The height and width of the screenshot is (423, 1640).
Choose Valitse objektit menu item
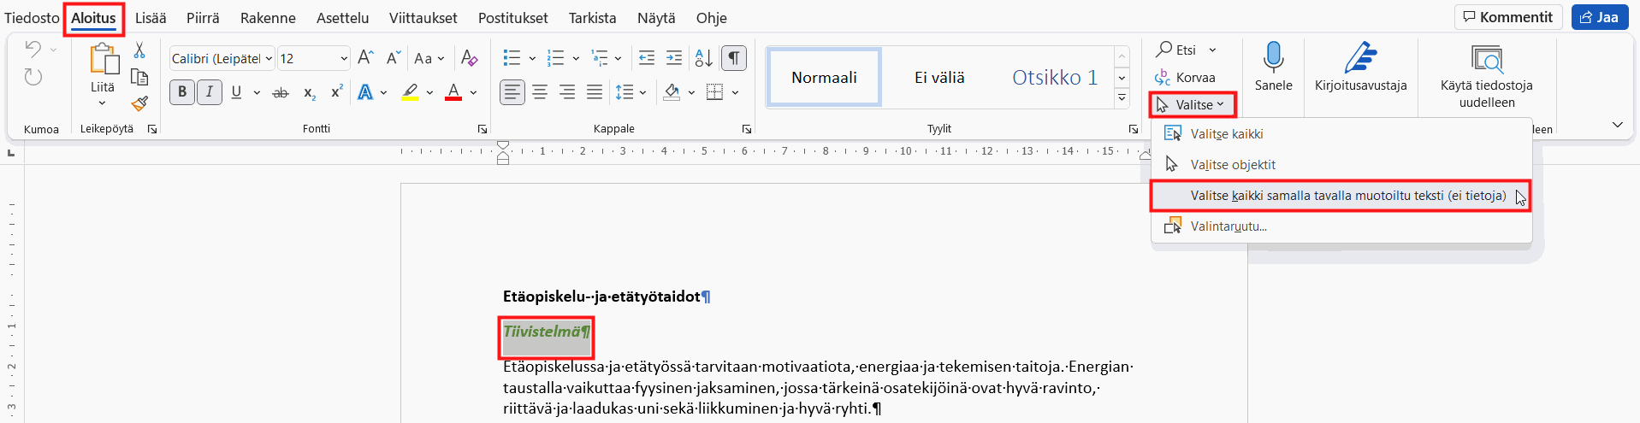(x=1341, y=165)
